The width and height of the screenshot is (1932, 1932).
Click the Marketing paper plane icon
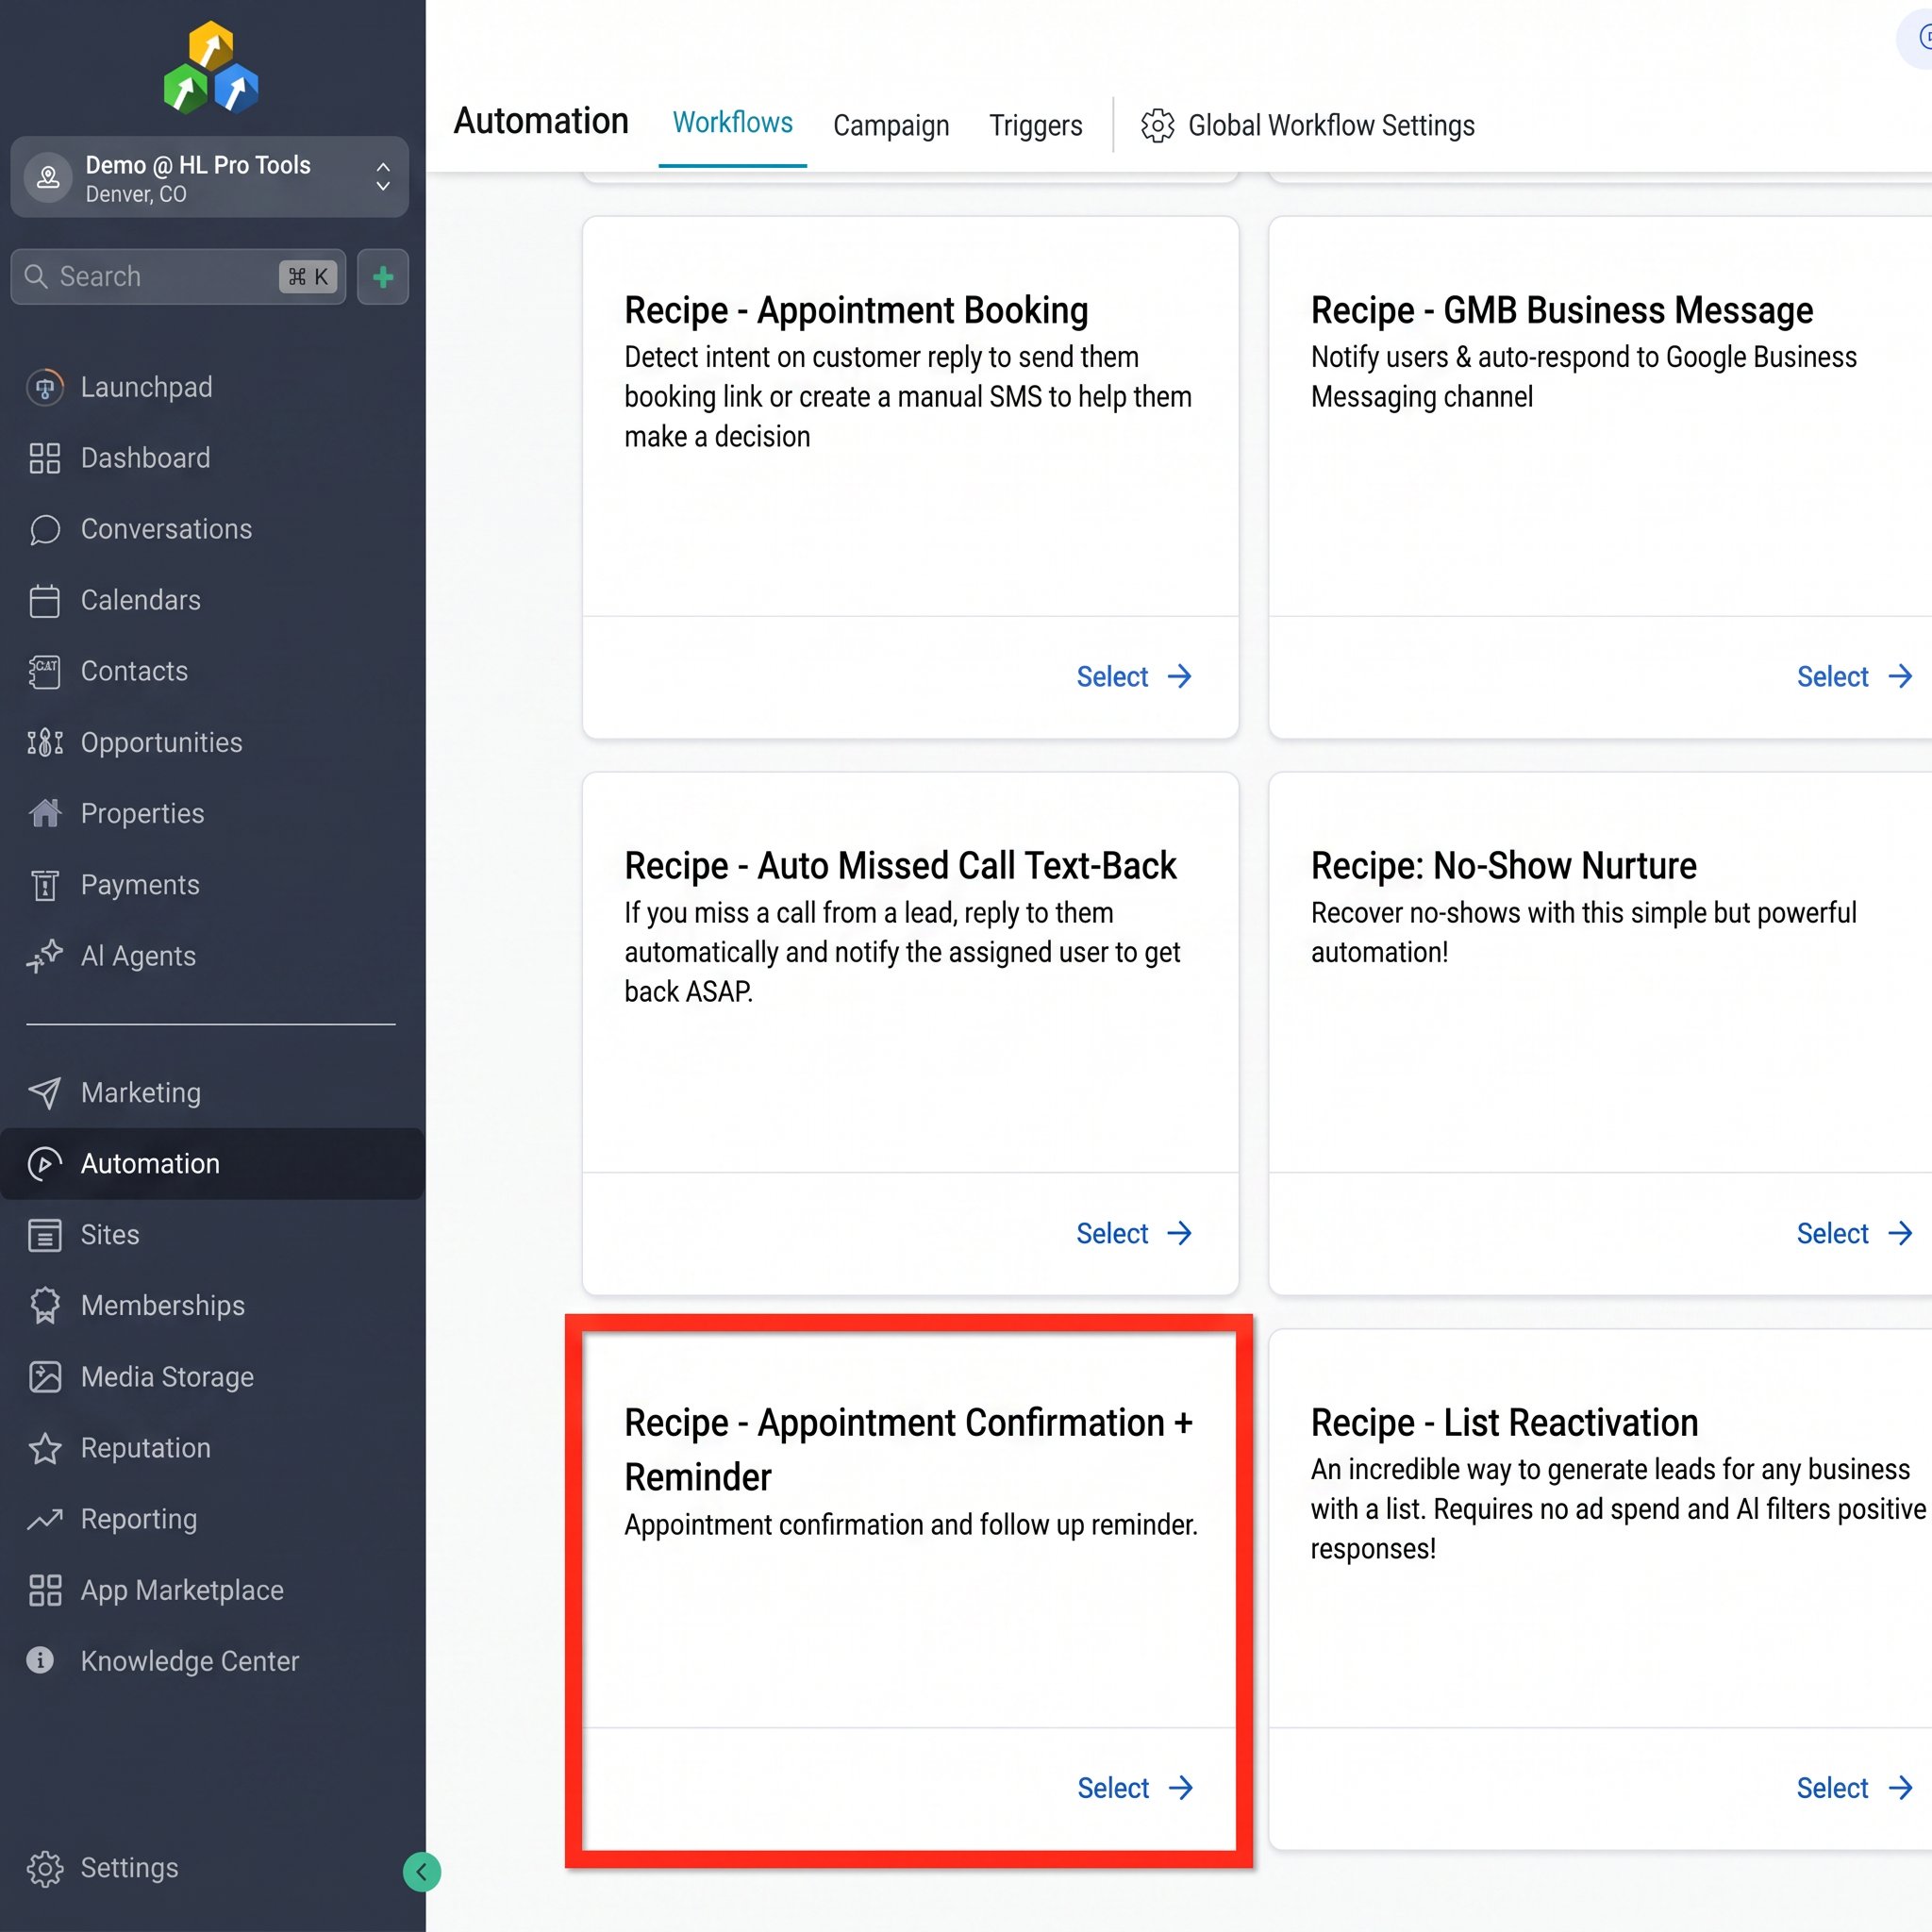click(x=45, y=1092)
